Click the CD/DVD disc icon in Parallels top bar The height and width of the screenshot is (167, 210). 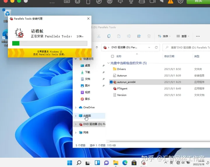coord(99,1)
